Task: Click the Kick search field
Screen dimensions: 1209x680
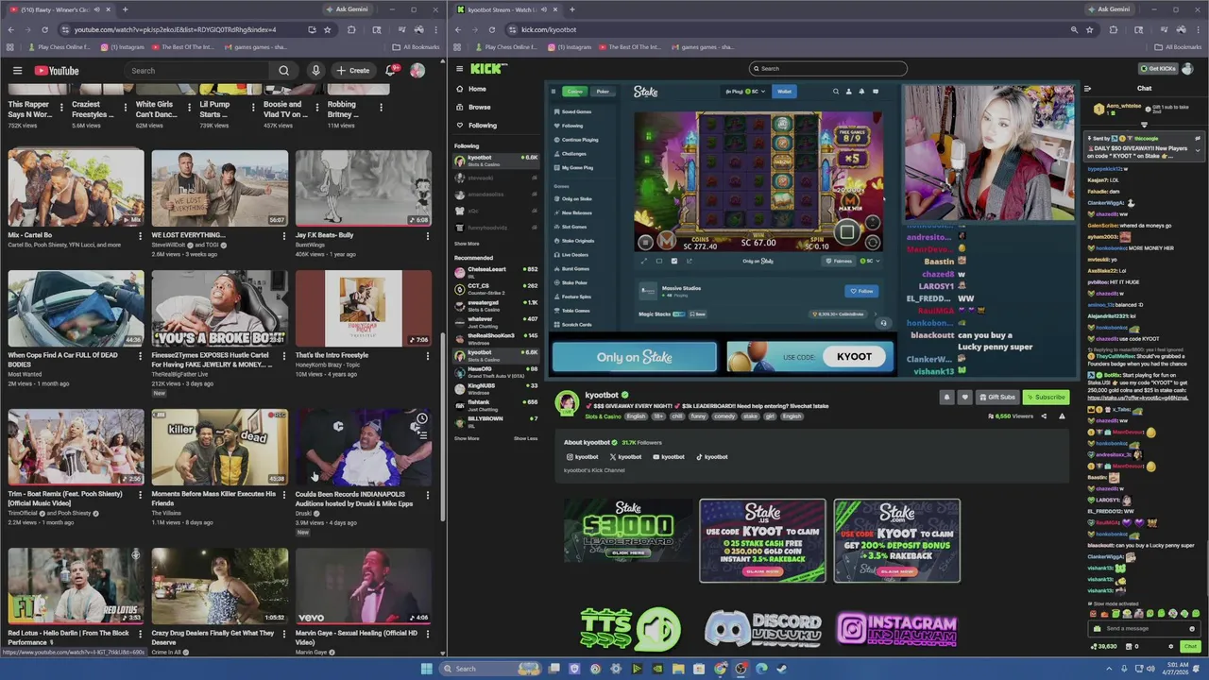Action: pyautogui.click(x=827, y=68)
